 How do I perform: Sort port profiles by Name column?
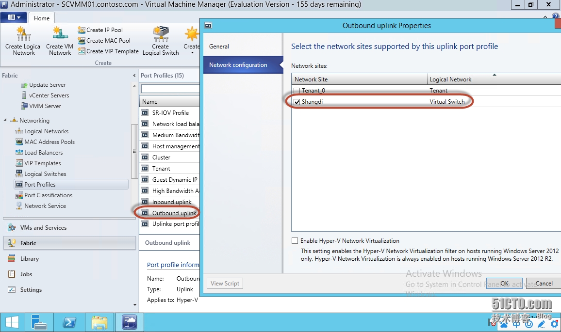point(169,101)
